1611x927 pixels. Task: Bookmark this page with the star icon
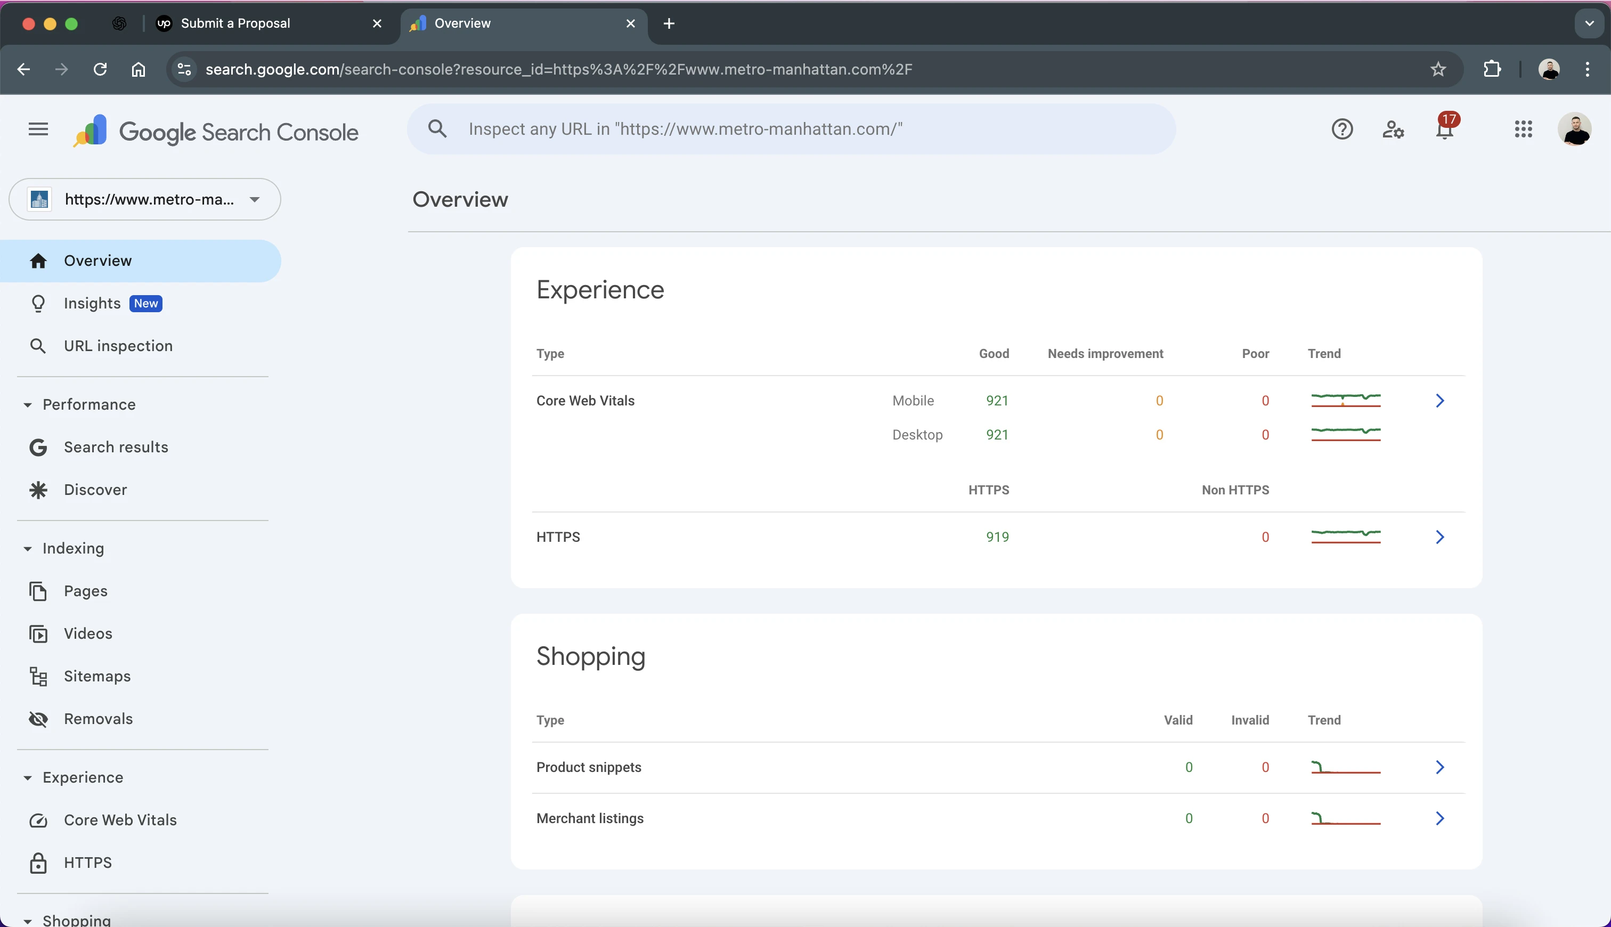click(1438, 69)
